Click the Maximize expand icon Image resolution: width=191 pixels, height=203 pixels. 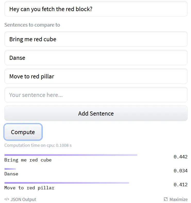(x=166, y=199)
